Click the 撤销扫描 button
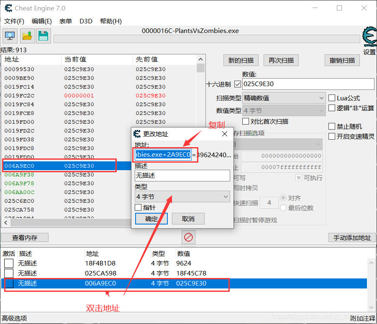Image resolution: width=377 pixels, height=324 pixels. [x=342, y=60]
